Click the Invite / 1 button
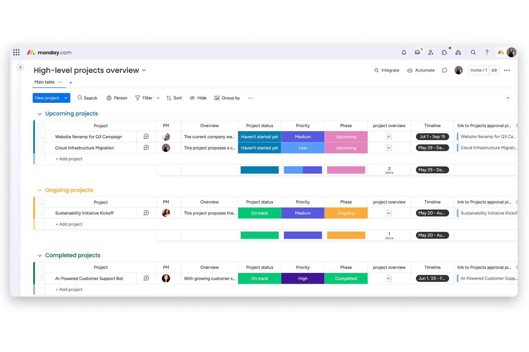The width and height of the screenshot is (529, 352). 478,70
